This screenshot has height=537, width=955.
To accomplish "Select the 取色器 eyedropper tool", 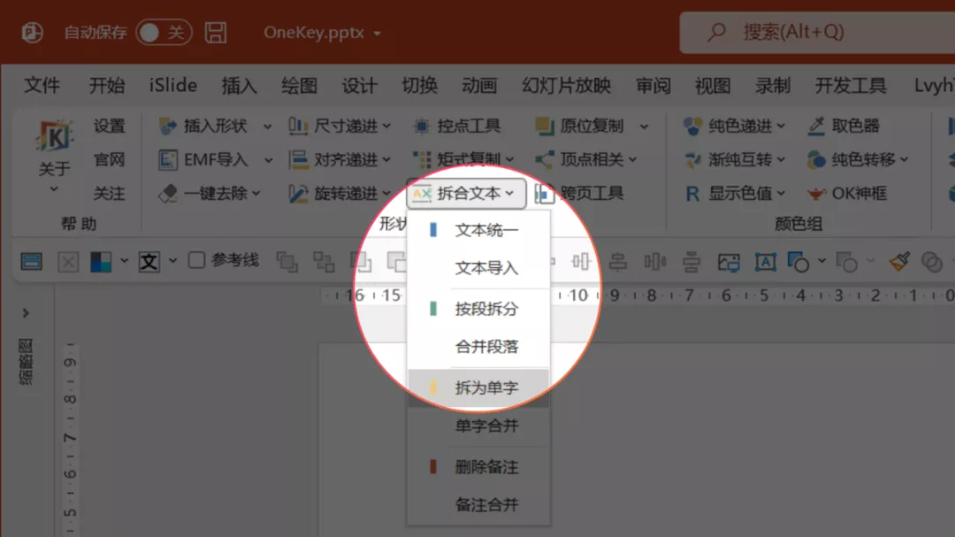I will click(844, 127).
